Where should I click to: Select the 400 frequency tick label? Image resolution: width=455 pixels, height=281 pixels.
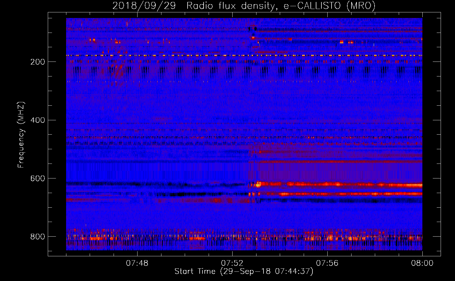(x=38, y=120)
